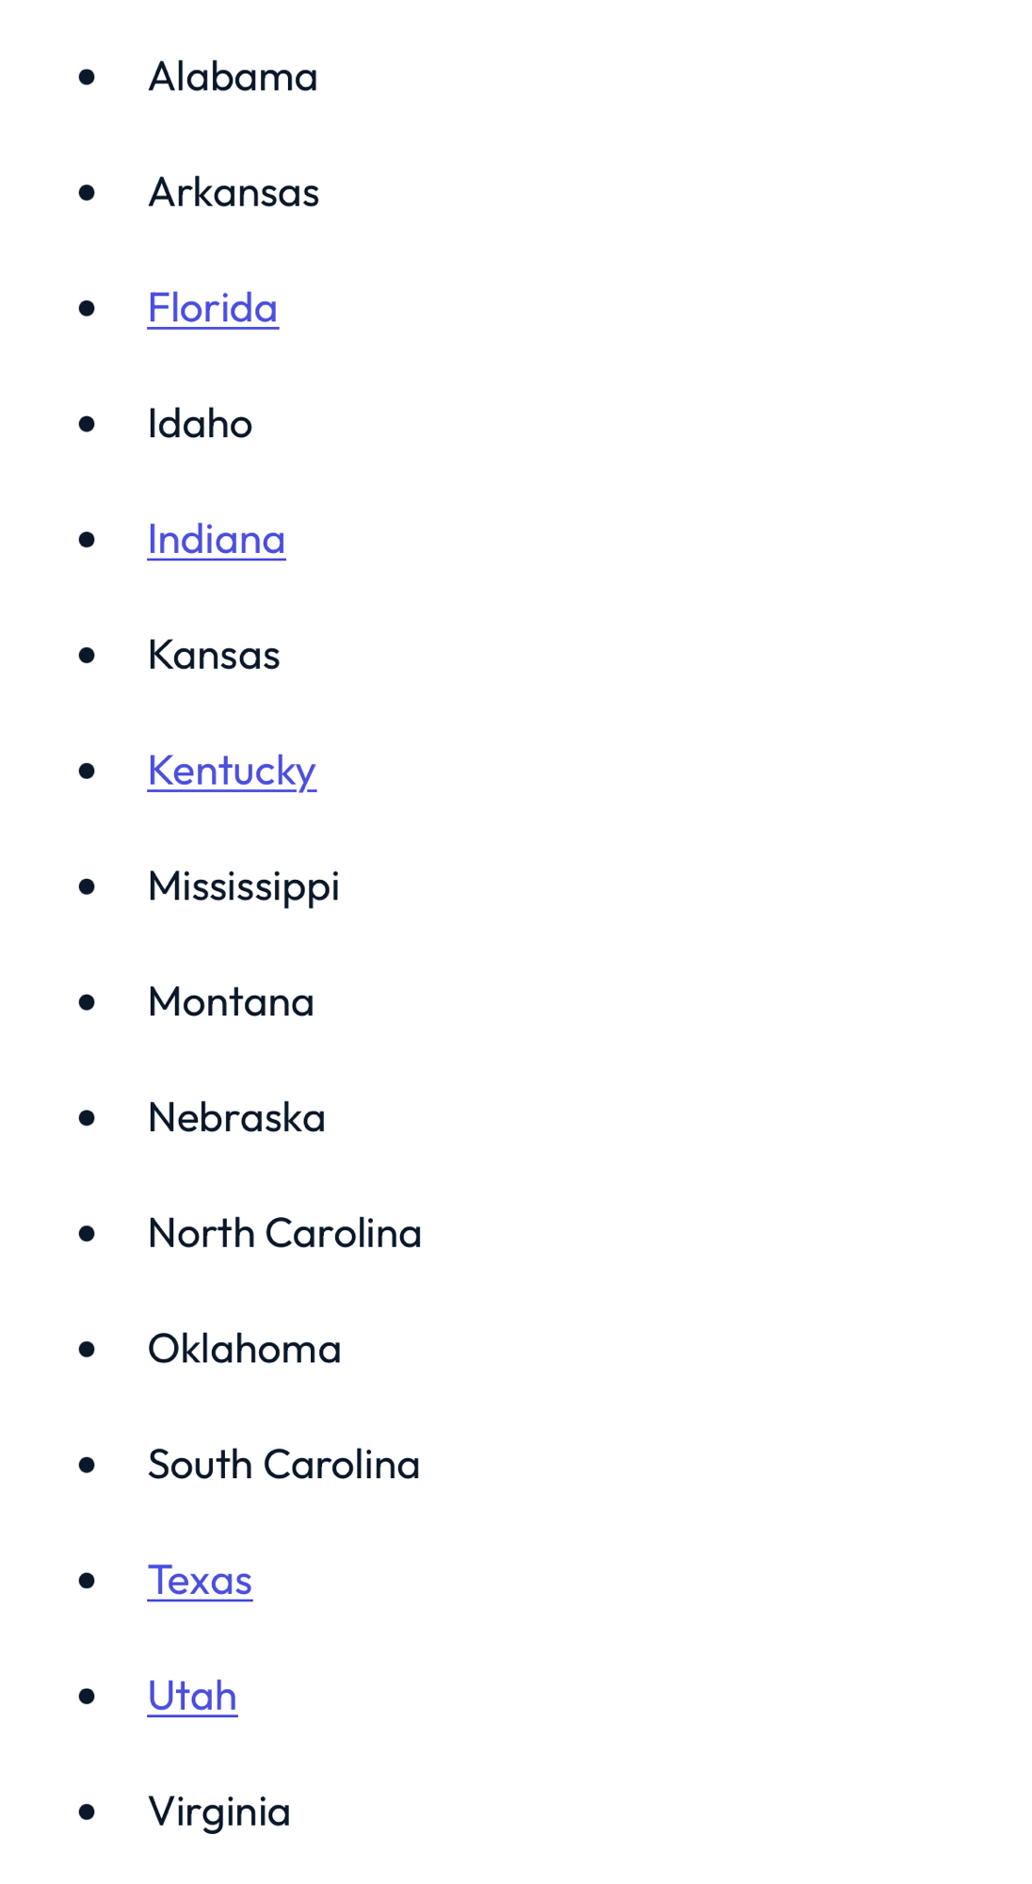Open the Florida link

(x=213, y=308)
